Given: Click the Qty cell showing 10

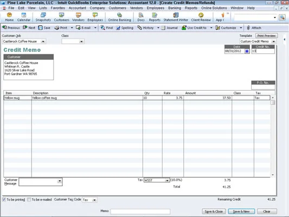Looking at the screenshot, I should tap(152, 98).
